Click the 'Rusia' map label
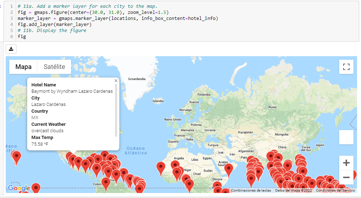The width and height of the screenshot is (361, 198). click(272, 107)
